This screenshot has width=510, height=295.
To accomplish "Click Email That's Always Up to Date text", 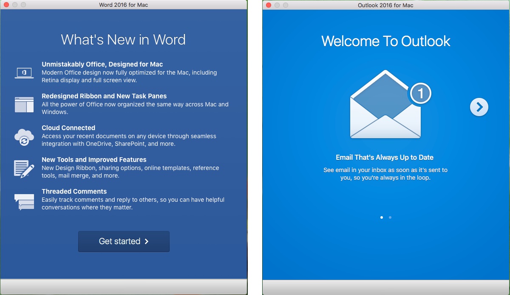I will click(385, 158).
